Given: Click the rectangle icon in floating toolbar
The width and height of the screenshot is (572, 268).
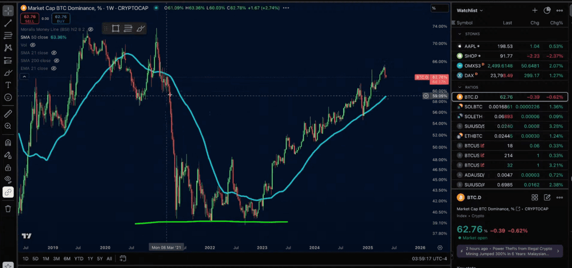Looking at the screenshot, I should (x=116, y=29).
